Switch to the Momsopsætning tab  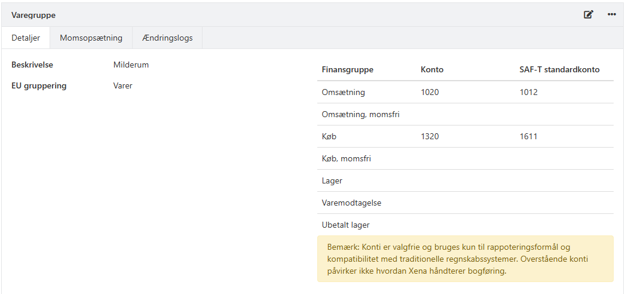pyautogui.click(x=91, y=38)
